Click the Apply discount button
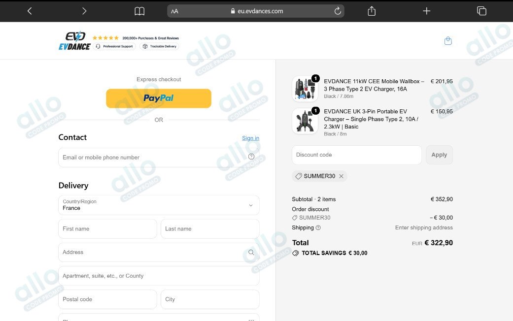513x321 pixels. [x=439, y=155]
